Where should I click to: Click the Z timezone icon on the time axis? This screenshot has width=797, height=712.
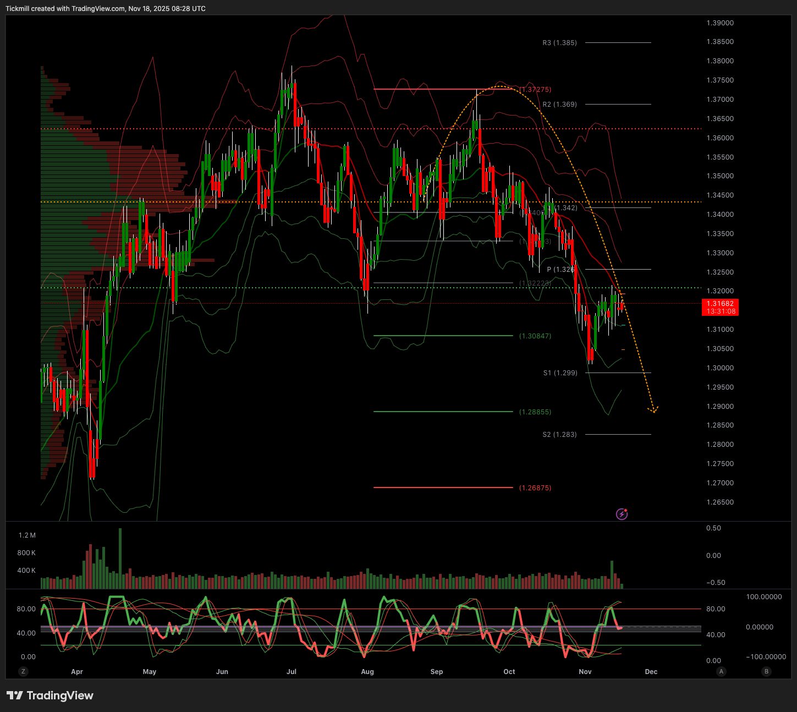(x=23, y=671)
